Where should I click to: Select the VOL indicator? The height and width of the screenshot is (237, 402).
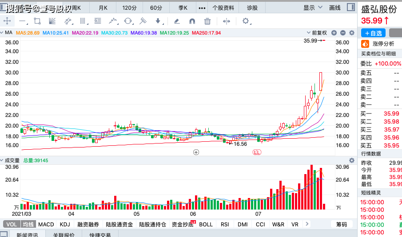(x=12, y=224)
